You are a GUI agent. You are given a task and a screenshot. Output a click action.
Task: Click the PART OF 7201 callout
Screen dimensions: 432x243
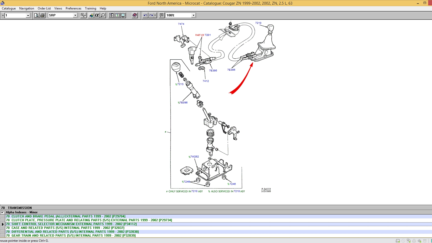[203, 35]
